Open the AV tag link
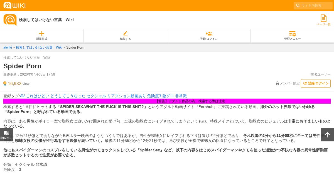Screen dimensions: 334x175 click(22, 96)
